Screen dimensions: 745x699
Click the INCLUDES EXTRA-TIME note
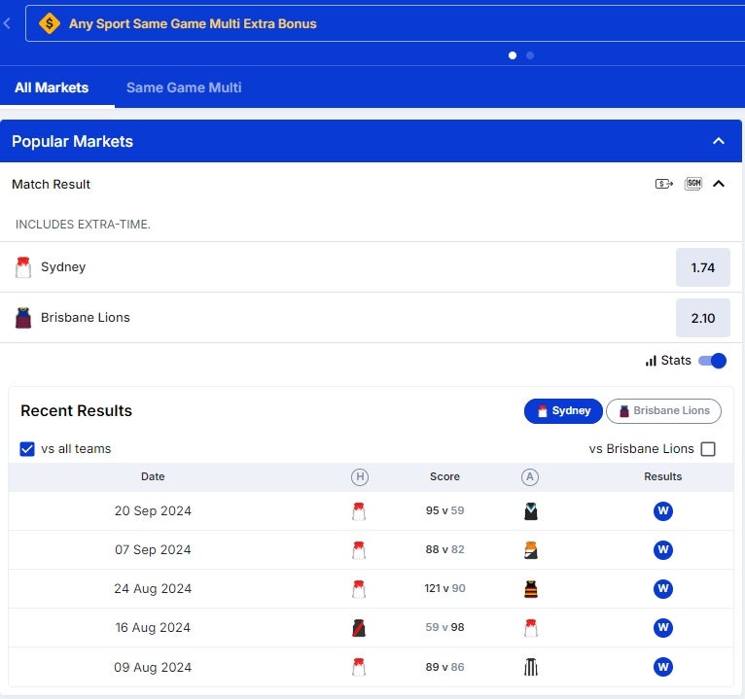click(x=83, y=225)
